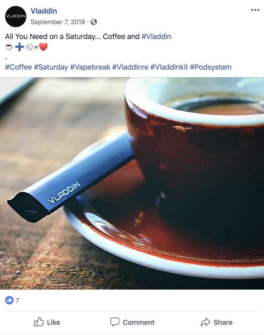The image size is (264, 335).
Task: Like the post via Like label
Action: (53, 322)
